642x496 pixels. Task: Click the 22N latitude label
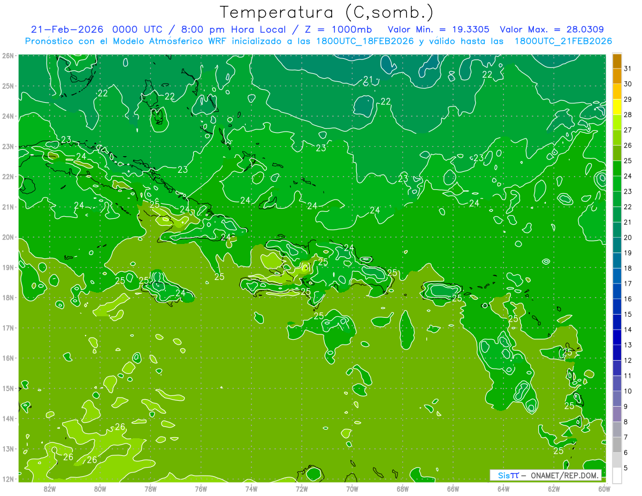pyautogui.click(x=8, y=177)
